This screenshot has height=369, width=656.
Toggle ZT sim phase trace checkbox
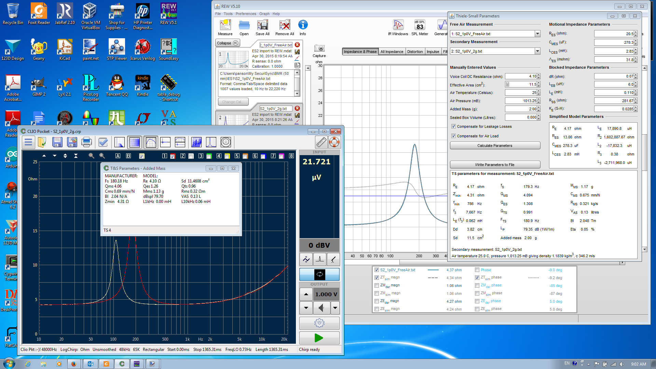[477, 278]
